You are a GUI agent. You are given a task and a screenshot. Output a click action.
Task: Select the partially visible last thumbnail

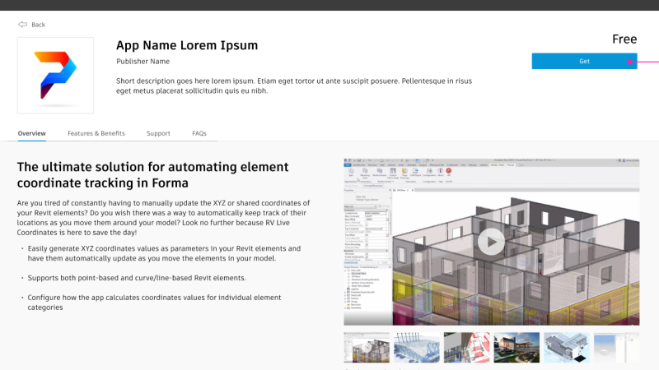click(624, 348)
